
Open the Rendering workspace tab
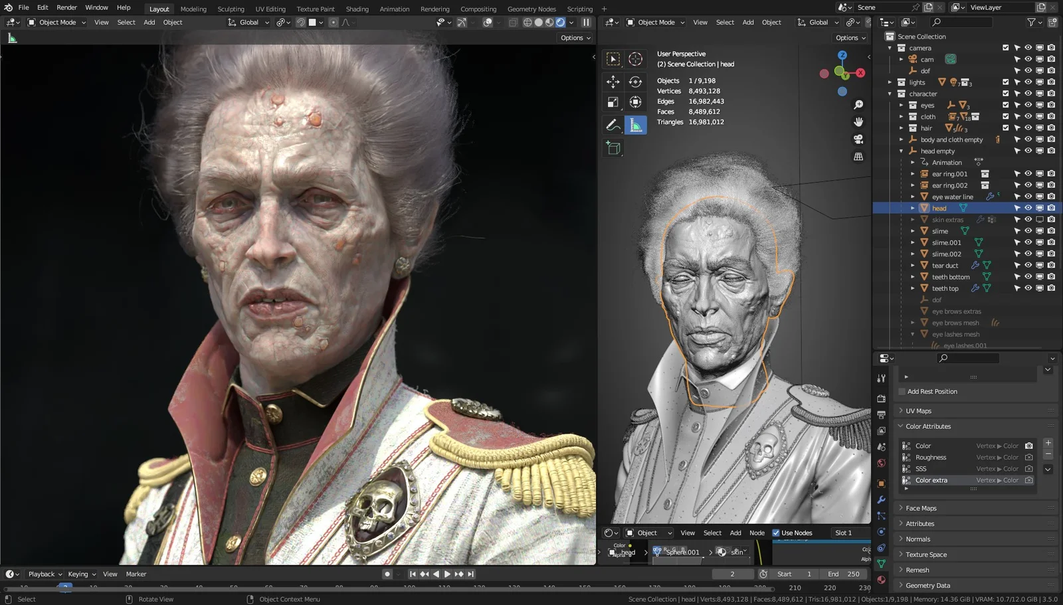point(435,9)
